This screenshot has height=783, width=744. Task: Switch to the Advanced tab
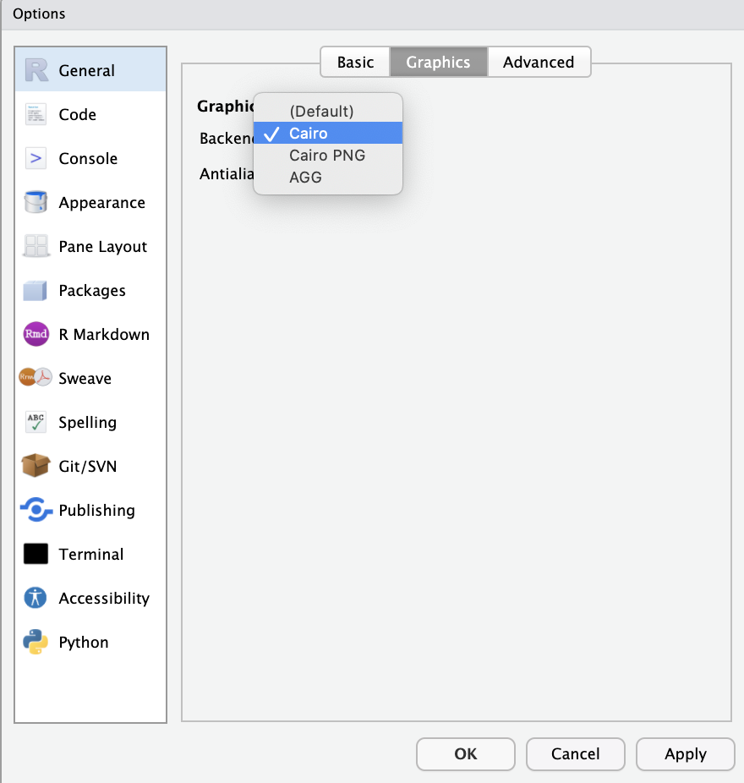tap(539, 62)
